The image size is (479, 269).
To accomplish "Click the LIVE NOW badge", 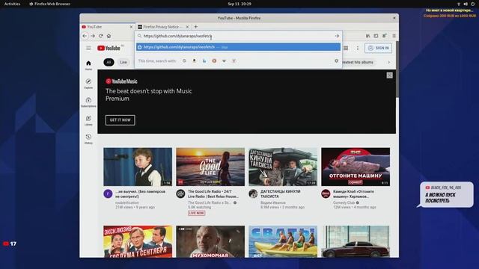I will (196, 213).
